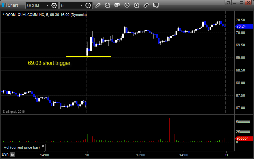Click the yellow 69.03 short trigger line
The width and height of the screenshot is (254, 159).
point(88,57)
